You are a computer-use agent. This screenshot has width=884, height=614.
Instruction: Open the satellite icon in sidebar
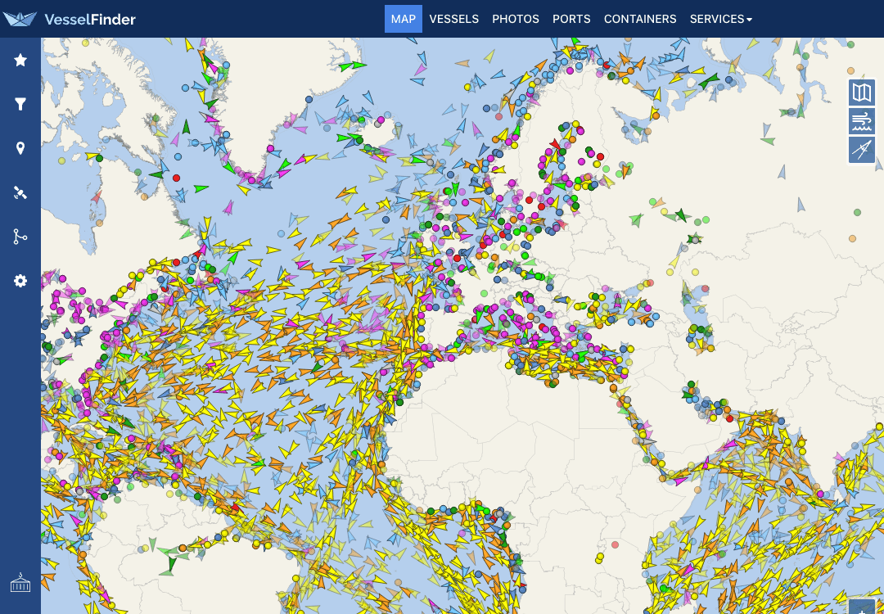pos(20,193)
